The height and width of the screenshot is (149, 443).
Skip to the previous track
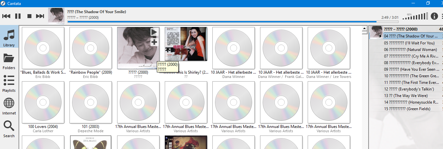(x=6, y=16)
